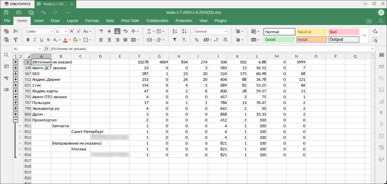Click the Wrap text icon
This screenshot has width=387, height=184.
(125, 31)
